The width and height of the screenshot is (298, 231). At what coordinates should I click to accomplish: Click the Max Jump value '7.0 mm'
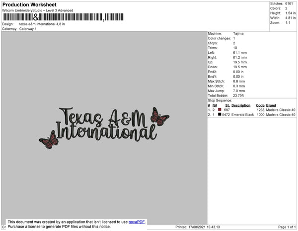(x=239, y=91)
